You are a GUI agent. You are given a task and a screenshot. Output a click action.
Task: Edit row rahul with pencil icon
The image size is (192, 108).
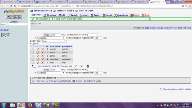[x=38, y=53]
